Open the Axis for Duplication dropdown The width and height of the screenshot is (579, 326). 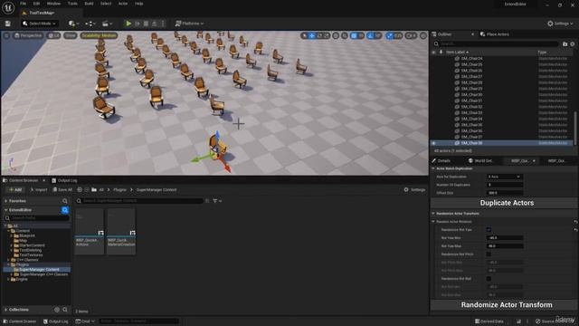[x=505, y=177]
